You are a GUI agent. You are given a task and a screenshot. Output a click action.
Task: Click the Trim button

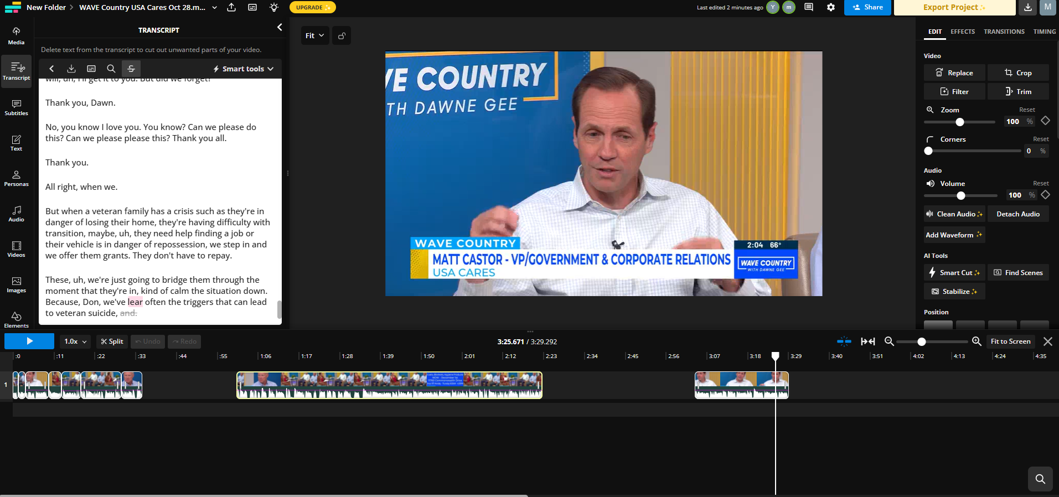point(1018,91)
